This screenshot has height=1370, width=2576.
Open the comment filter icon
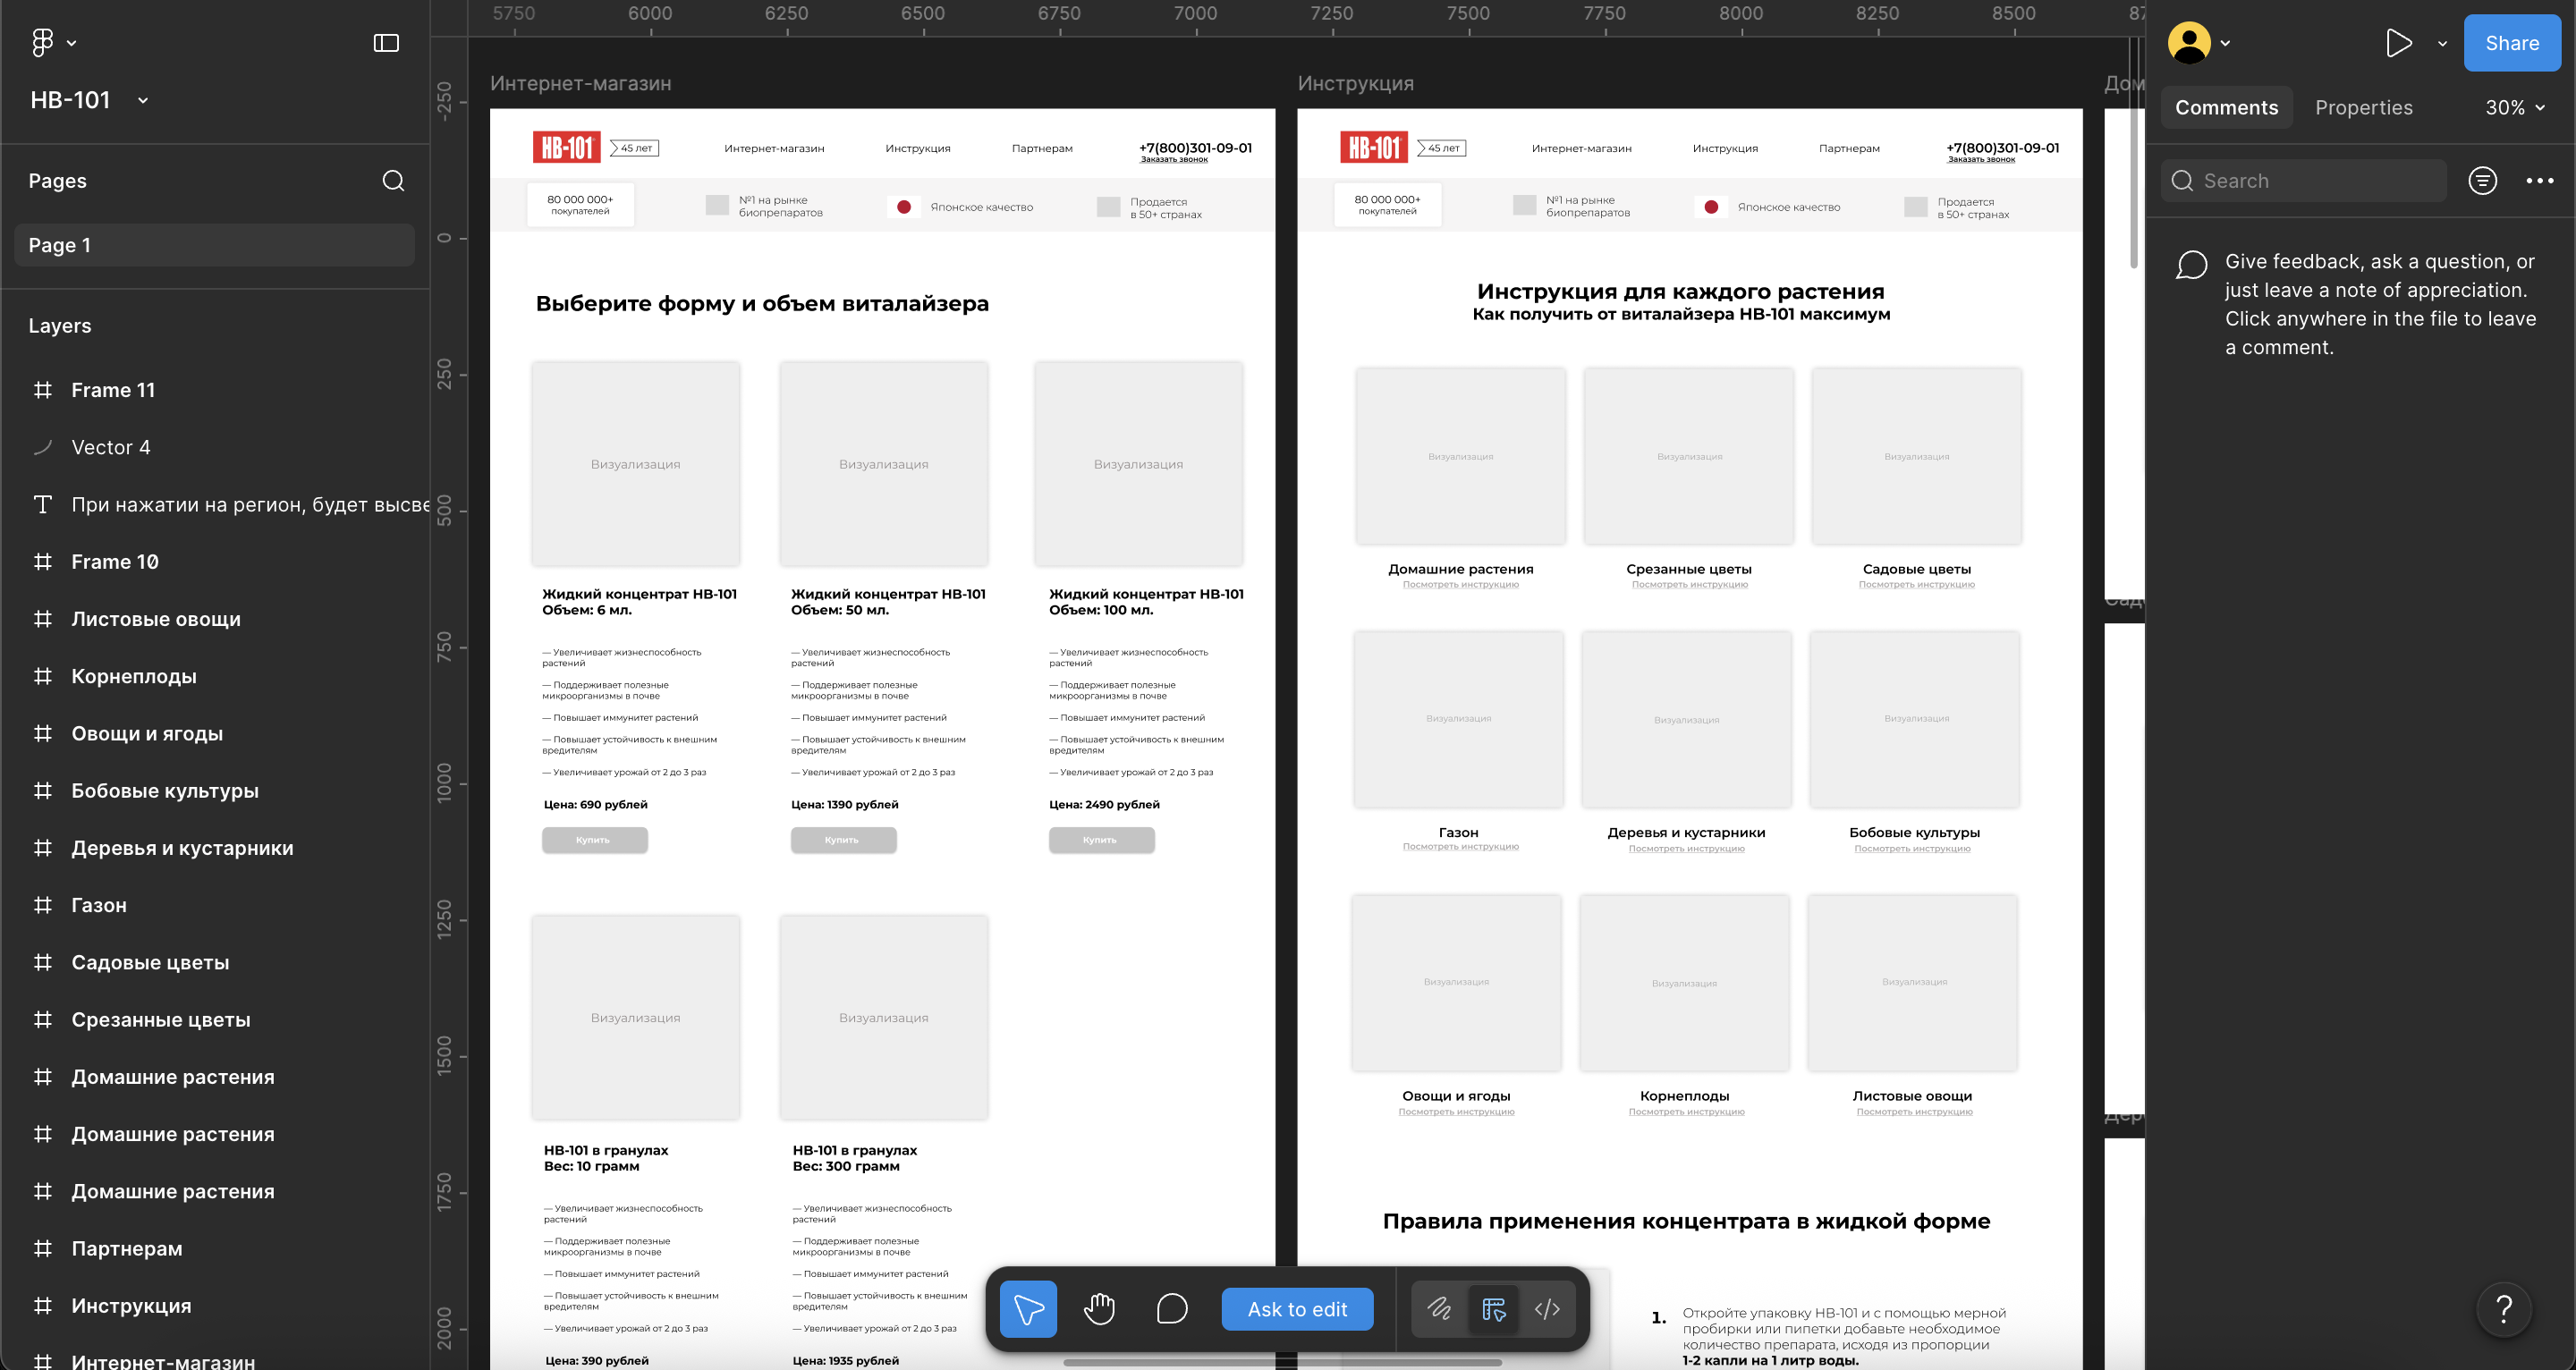point(2482,181)
